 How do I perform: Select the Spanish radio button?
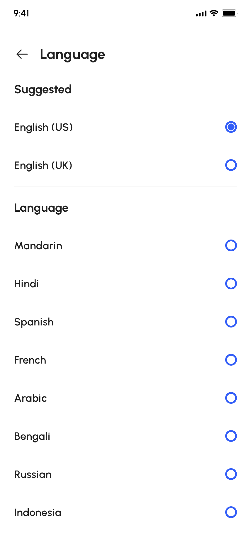[231, 322]
